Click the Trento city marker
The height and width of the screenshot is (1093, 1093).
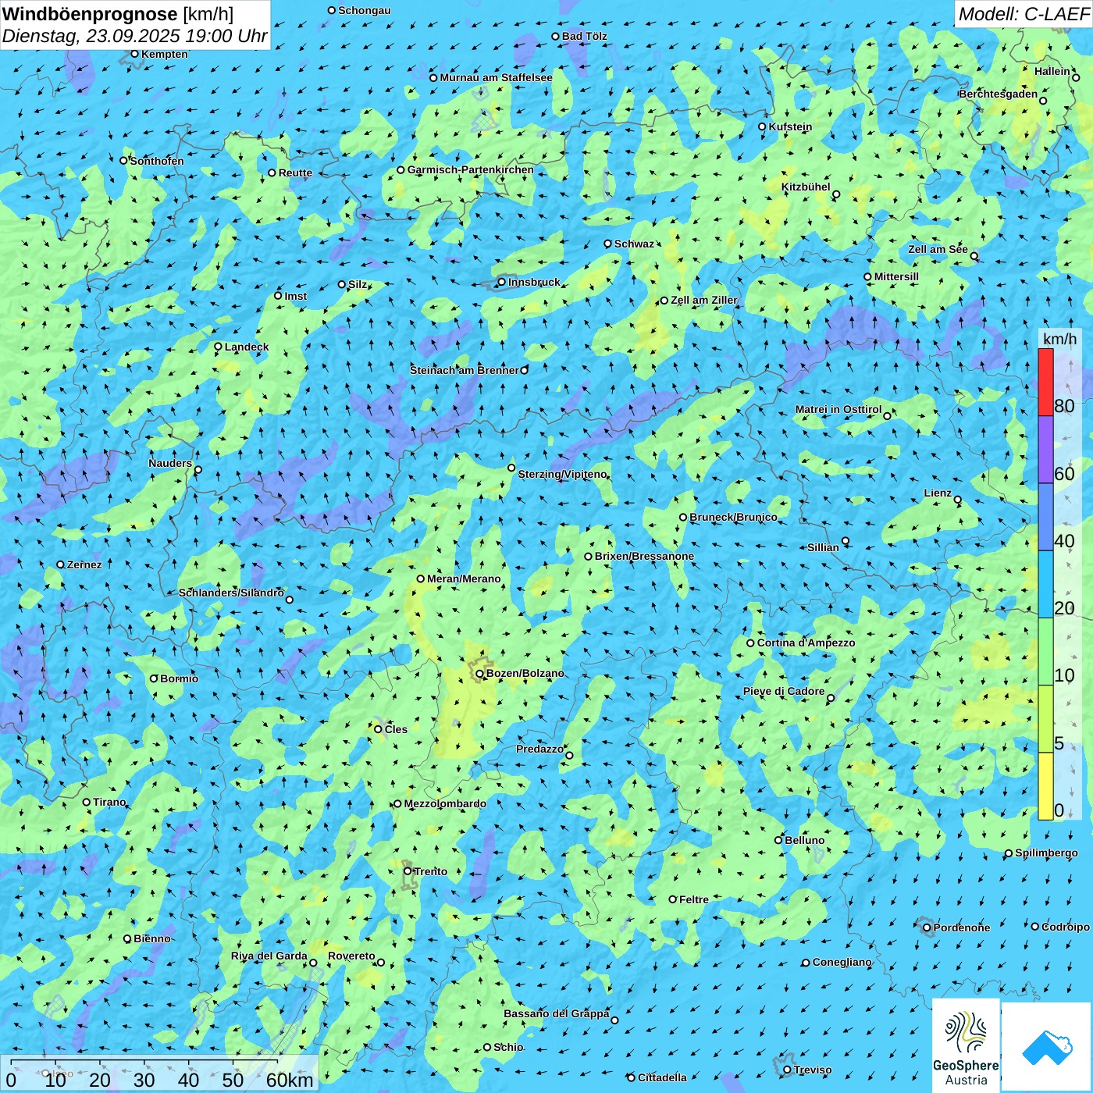point(408,871)
